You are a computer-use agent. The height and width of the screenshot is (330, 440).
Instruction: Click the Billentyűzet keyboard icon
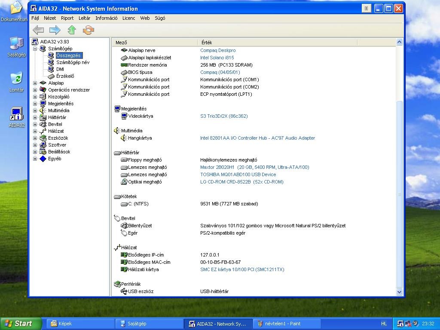[124, 226]
